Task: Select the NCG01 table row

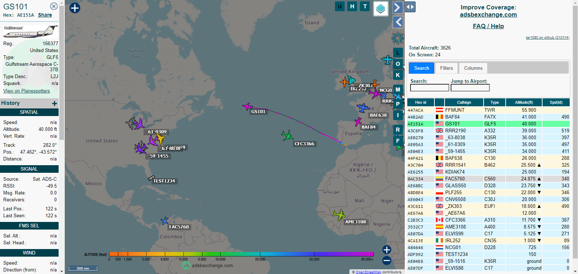Action: (x=488, y=247)
